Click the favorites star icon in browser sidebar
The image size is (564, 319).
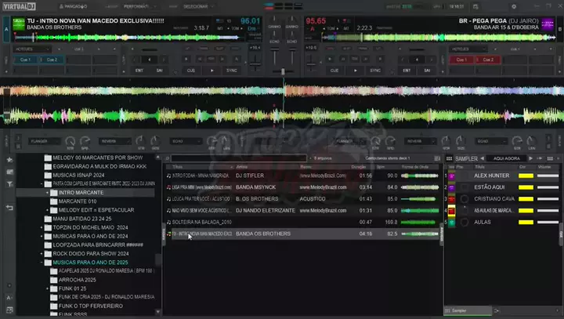9,160
